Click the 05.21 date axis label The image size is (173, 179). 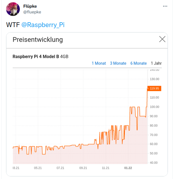point(38,168)
